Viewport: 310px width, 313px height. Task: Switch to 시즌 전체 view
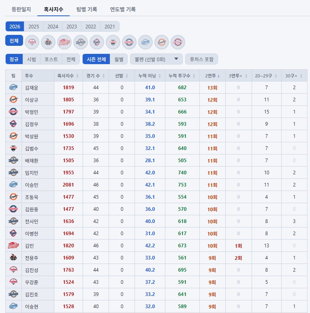[96, 59]
